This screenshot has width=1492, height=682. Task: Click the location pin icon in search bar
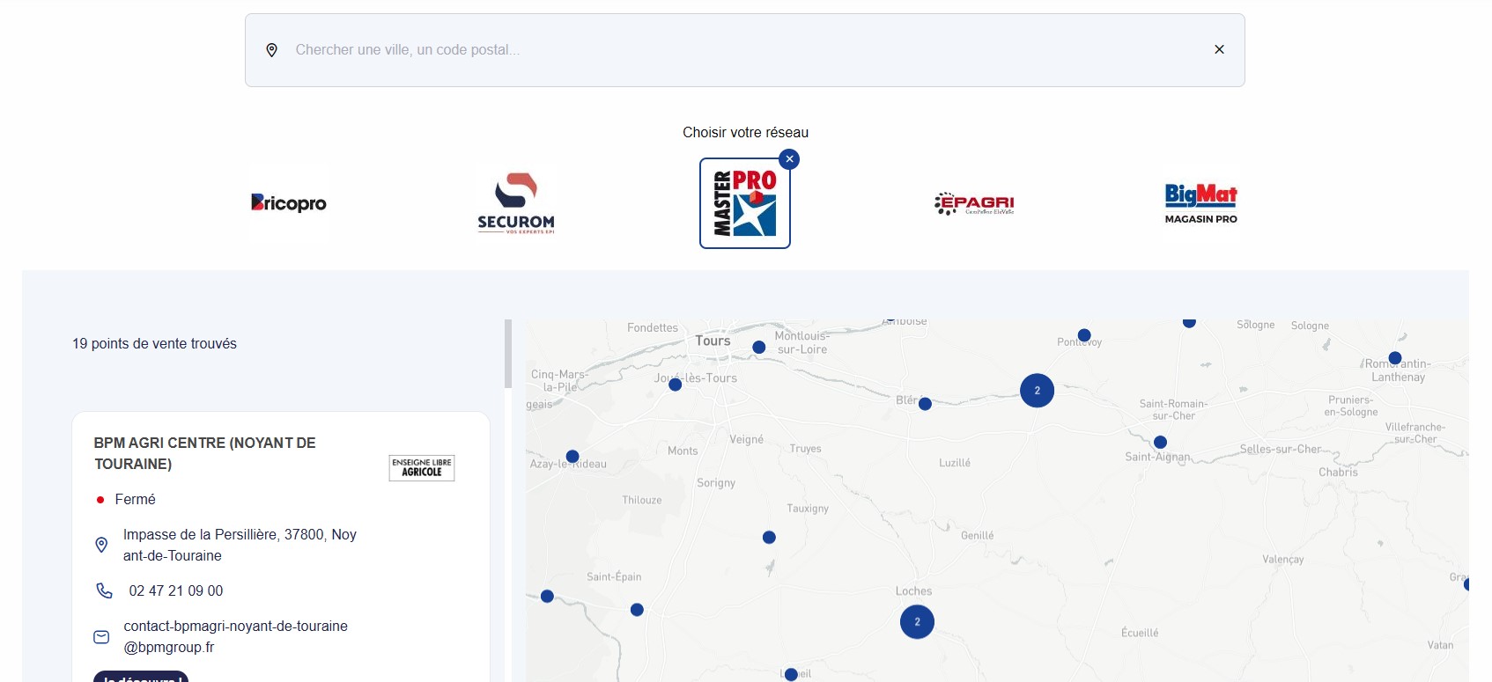coord(272,50)
